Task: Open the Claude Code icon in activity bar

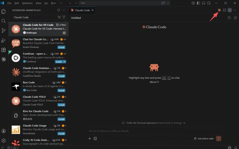Action: (x=4, y=59)
